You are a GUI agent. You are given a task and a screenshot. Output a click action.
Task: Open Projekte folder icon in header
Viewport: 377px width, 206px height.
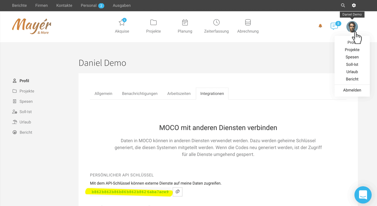coord(153,22)
